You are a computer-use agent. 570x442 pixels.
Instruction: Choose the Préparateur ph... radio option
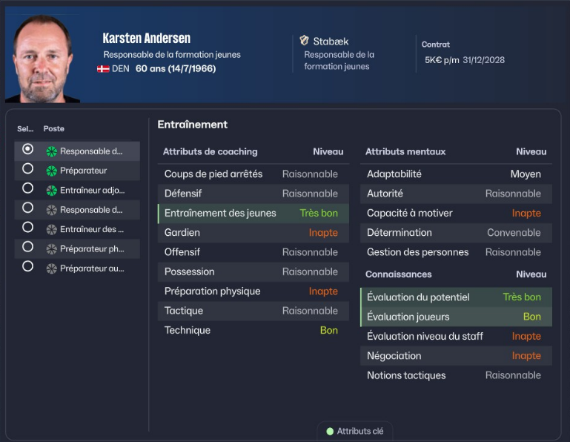[28, 247]
